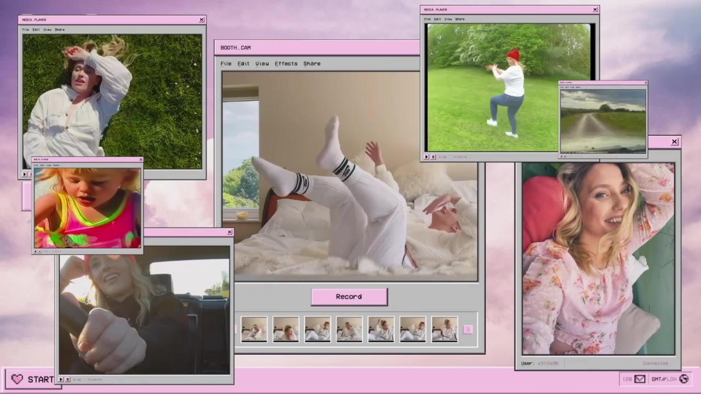Open Effects menu in BOOTH_CAM window
The height and width of the screenshot is (394, 701).
pos(286,63)
